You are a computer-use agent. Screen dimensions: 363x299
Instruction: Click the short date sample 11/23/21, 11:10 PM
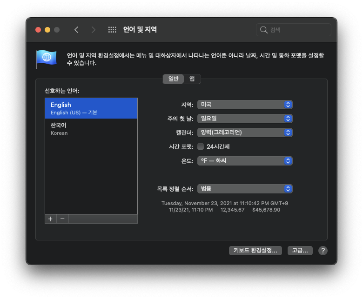191,210
